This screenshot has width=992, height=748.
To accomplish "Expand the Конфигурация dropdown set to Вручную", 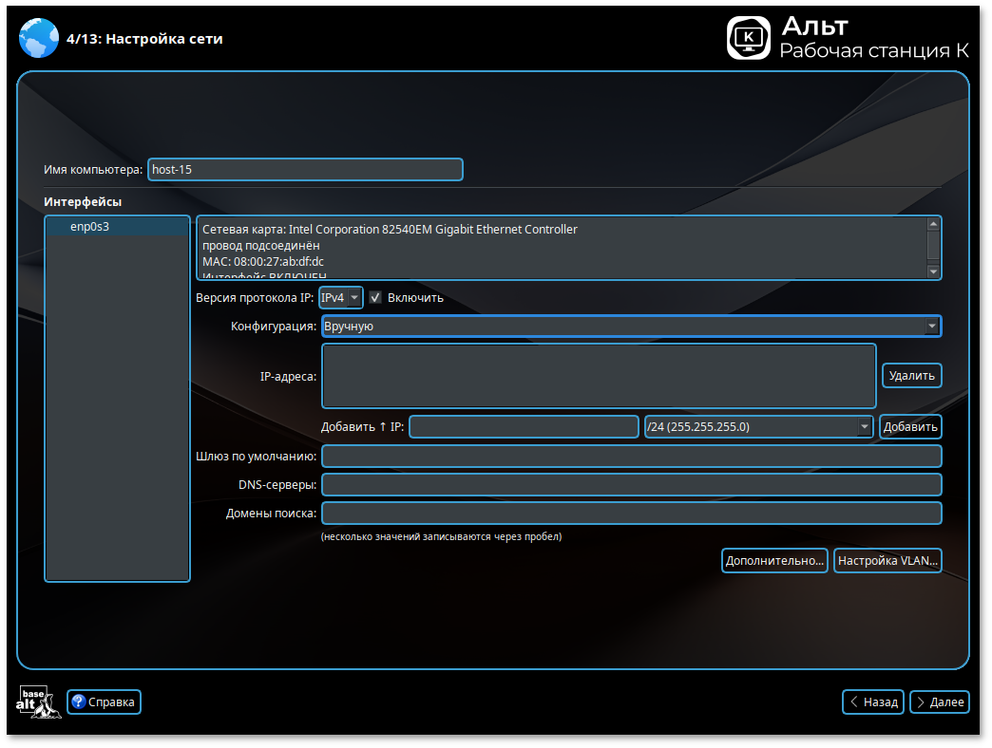I will 631,327.
